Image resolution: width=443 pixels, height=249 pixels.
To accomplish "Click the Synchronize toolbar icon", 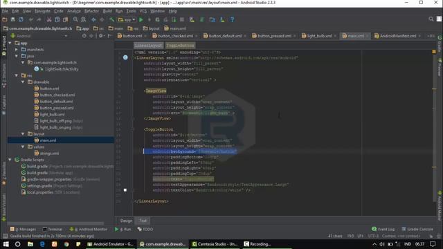I will [x=21, y=19].
